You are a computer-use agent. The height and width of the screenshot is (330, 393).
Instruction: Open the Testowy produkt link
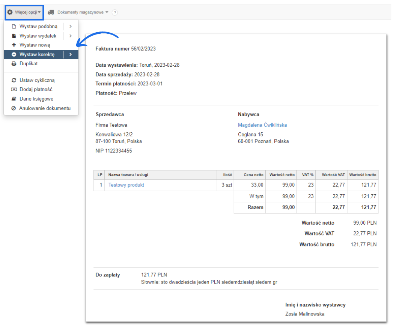coord(126,185)
